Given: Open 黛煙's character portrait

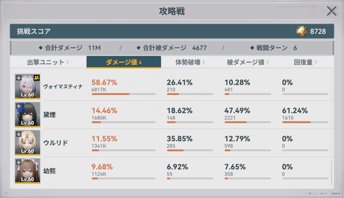Looking at the screenshot, I should pos(28,115).
